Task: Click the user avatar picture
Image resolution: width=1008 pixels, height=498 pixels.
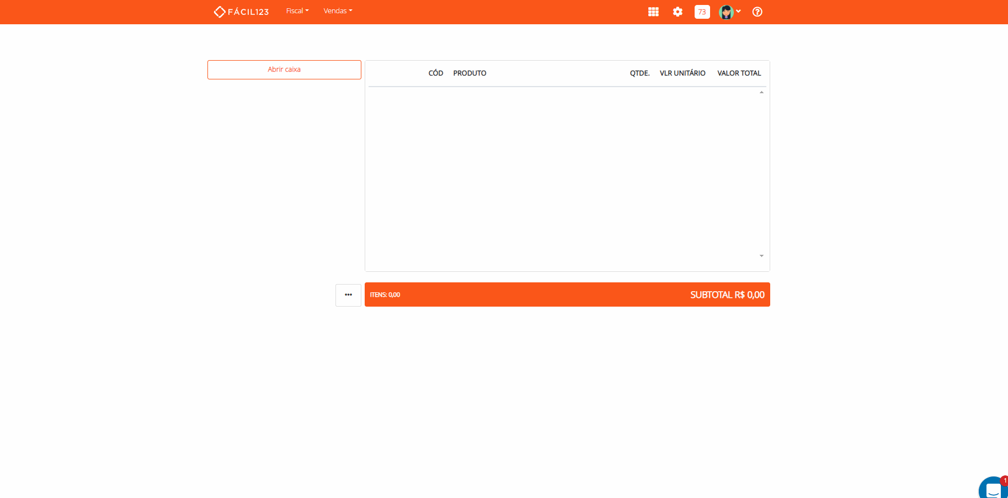Action: pos(726,12)
